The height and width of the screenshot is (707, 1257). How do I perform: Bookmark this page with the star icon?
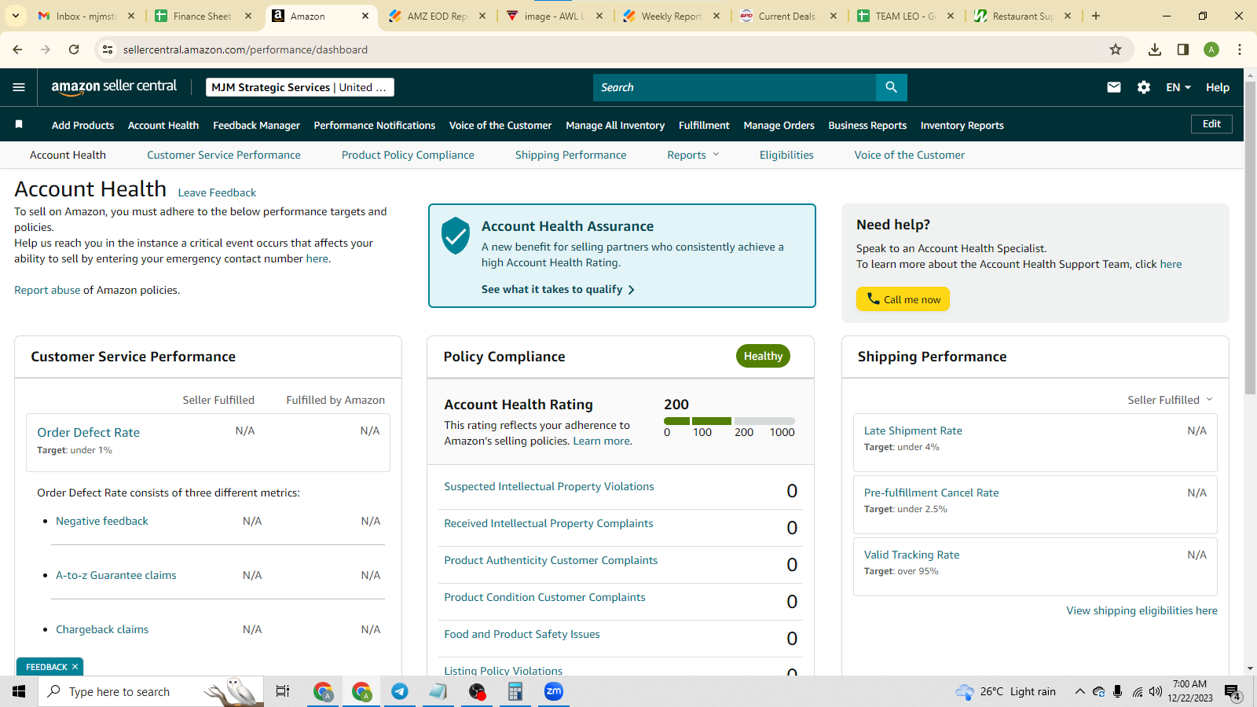pos(1116,49)
